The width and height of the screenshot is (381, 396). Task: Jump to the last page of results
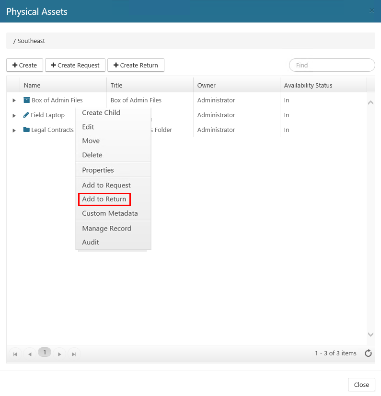click(x=74, y=354)
